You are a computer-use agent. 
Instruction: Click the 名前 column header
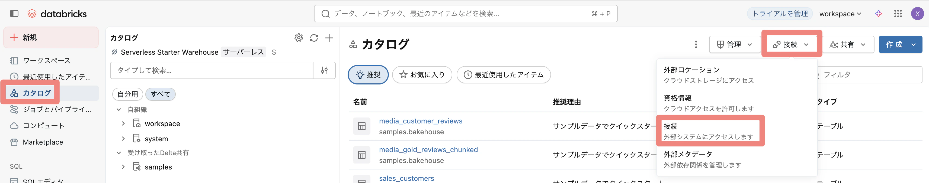pos(360,102)
